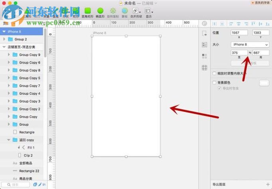Viewport: 272px width, 189px height.
Task: Toggle the 导出时包含 checkbox
Action: [219, 89]
